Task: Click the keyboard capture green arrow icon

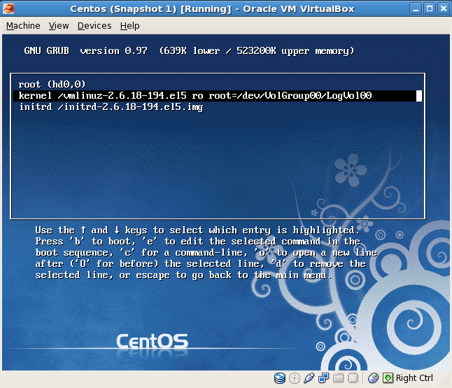Action: (388, 378)
